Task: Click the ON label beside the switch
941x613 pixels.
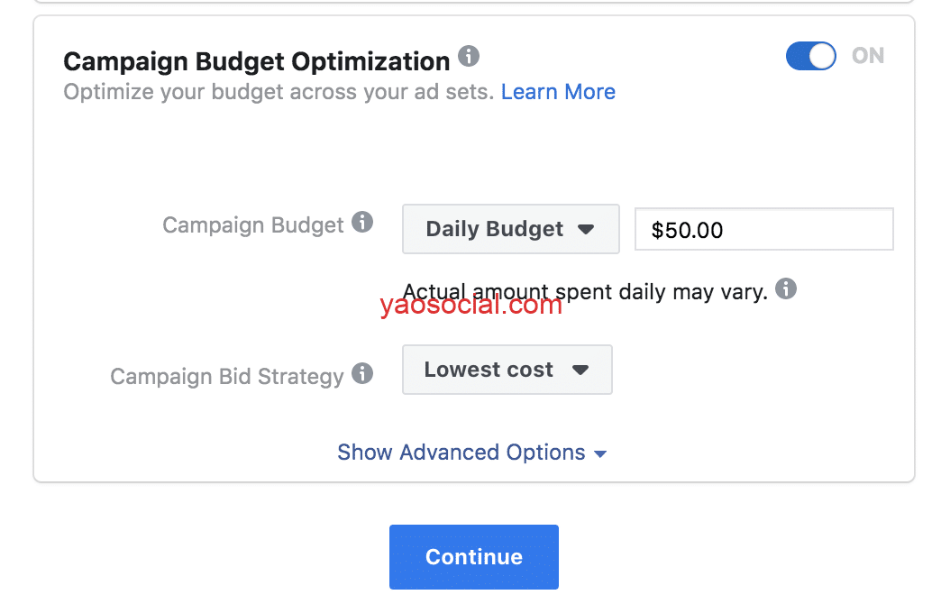Action: (x=868, y=56)
